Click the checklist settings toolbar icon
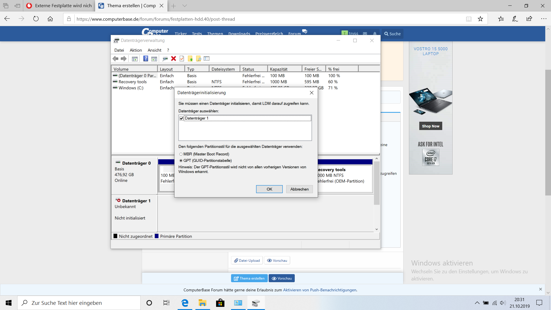Screen dimensions: 551x310 (207, 59)
